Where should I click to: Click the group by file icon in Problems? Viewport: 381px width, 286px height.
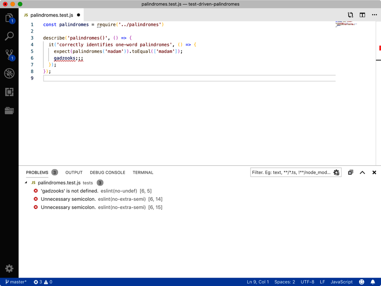click(350, 172)
